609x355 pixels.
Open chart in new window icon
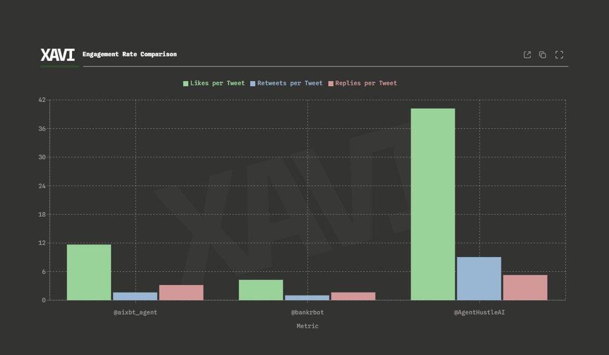point(527,55)
